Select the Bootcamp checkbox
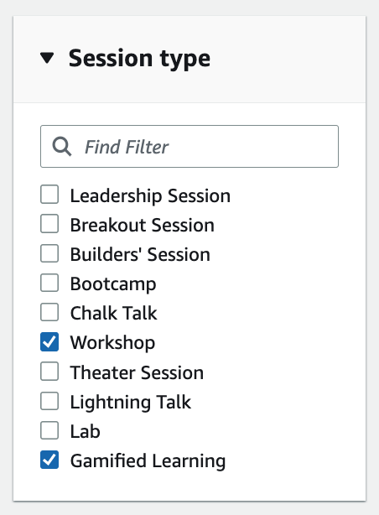 (x=49, y=283)
